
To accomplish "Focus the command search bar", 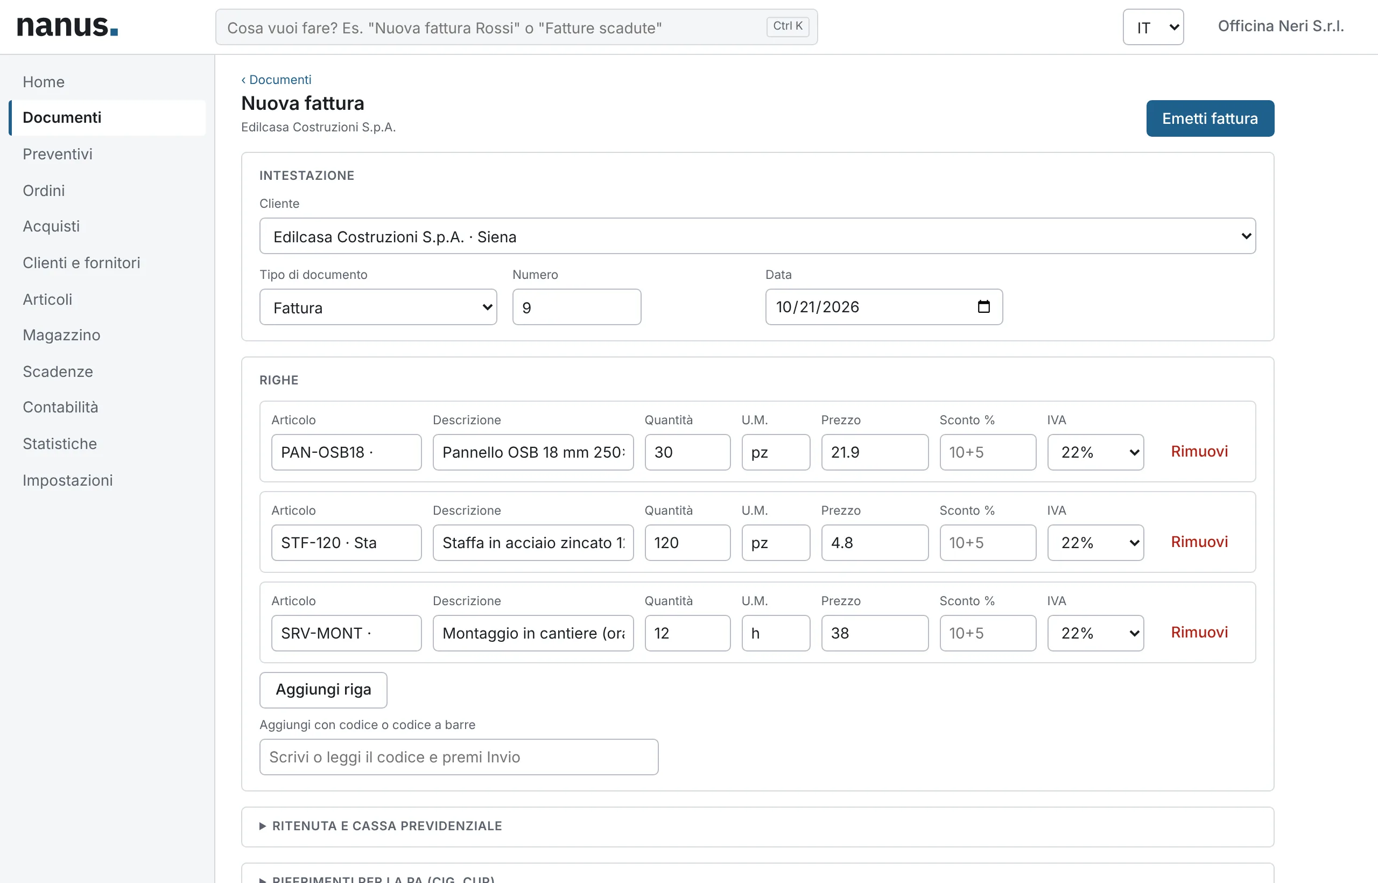I will [516, 27].
